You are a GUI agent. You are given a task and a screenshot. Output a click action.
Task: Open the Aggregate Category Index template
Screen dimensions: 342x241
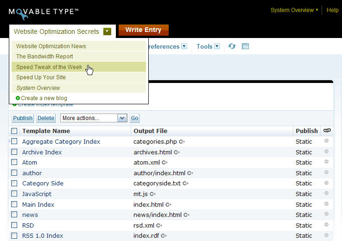coord(61,141)
